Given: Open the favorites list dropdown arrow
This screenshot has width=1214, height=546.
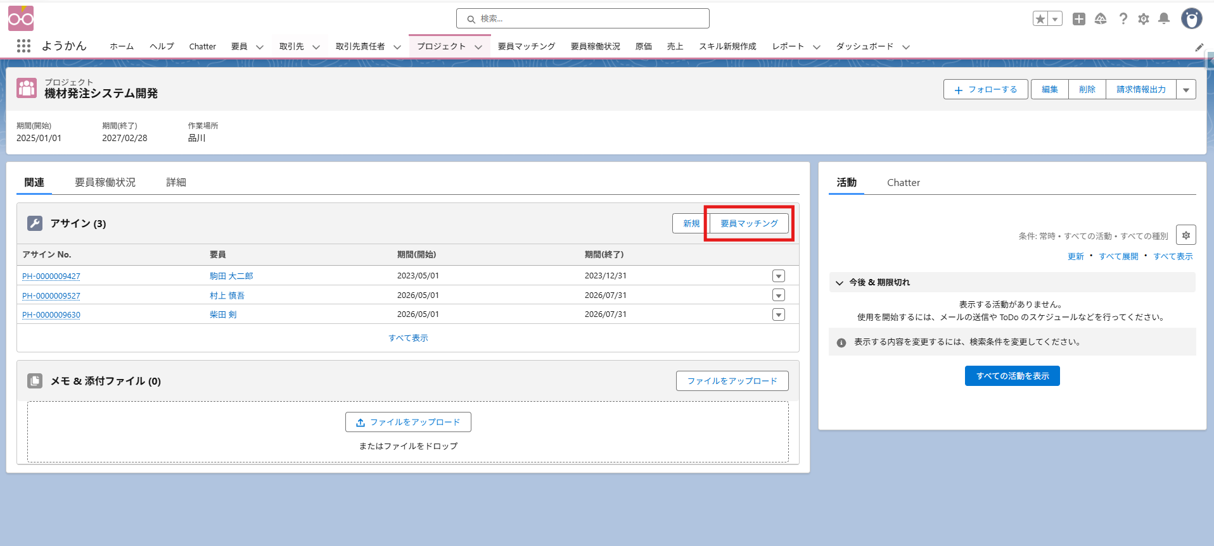Looking at the screenshot, I should click(1055, 19).
